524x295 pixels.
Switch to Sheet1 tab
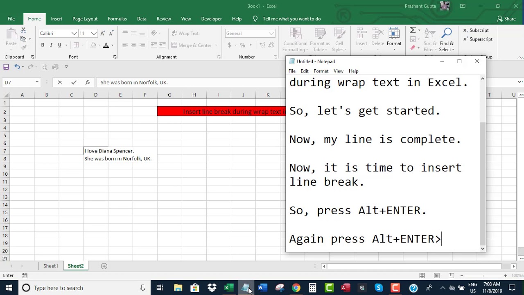pyautogui.click(x=51, y=266)
